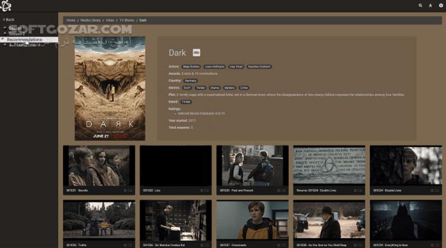This screenshot has width=446, height=248.
Task: Go to Video in the breadcrumb
Action: tap(110, 20)
